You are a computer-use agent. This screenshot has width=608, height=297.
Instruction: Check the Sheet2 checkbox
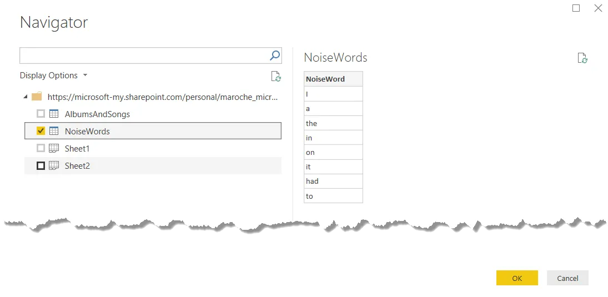(41, 165)
